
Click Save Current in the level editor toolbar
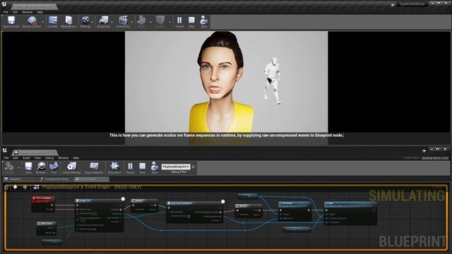11,22
